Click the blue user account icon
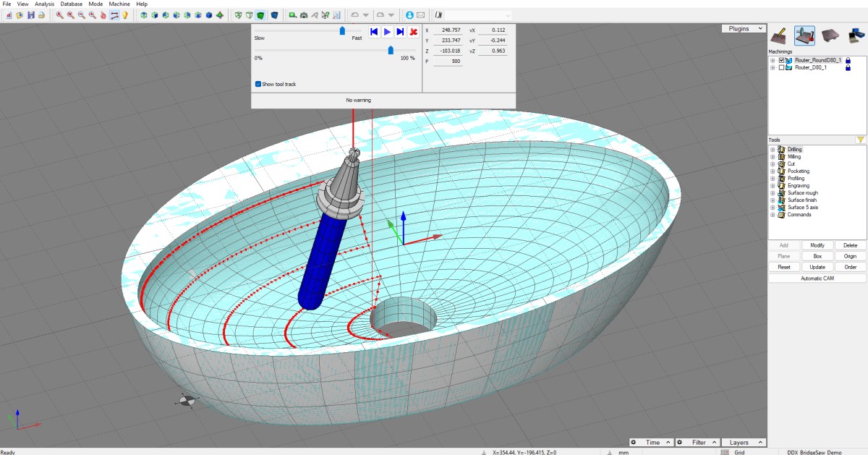Viewport: 868px width, 455px height. click(x=410, y=15)
